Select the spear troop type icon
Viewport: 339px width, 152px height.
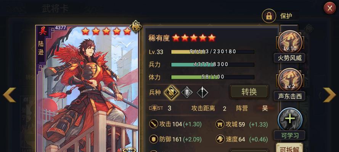tap(202, 93)
